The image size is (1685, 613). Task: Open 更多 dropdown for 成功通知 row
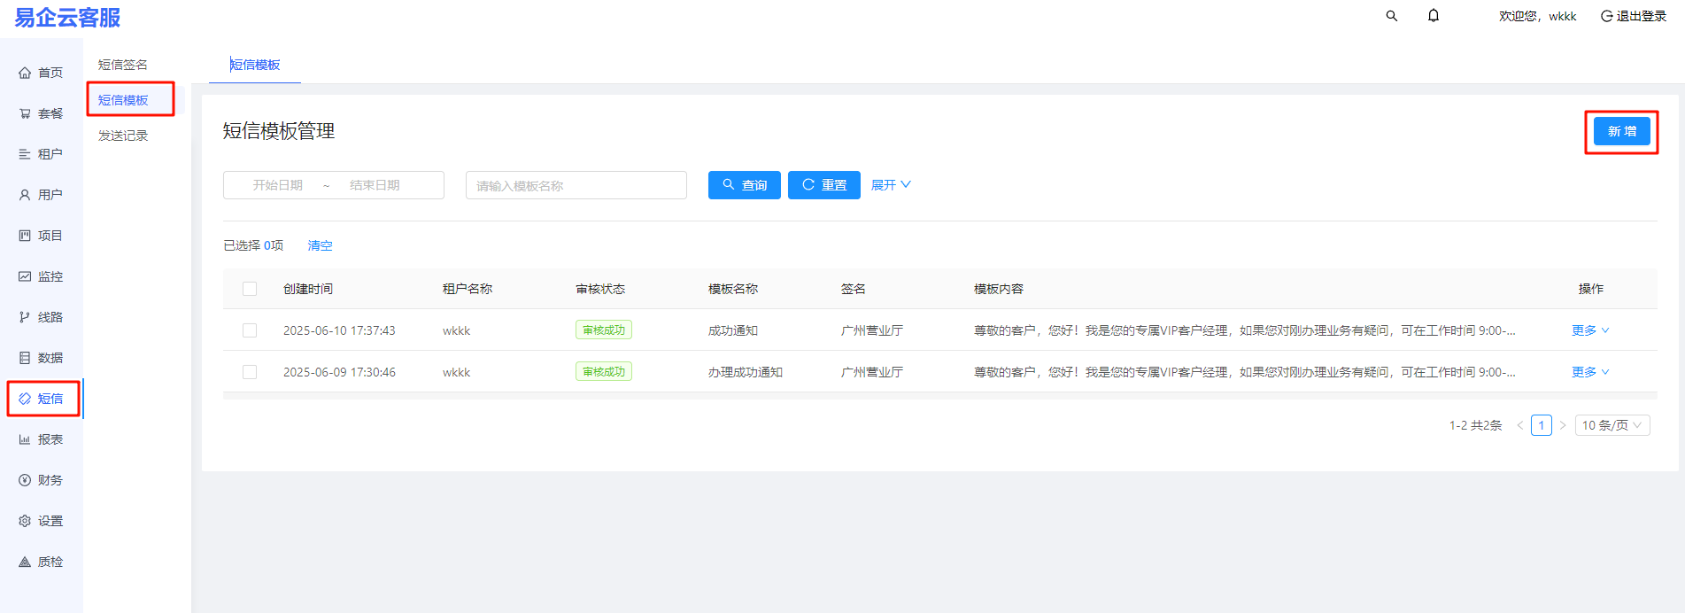[x=1589, y=330]
